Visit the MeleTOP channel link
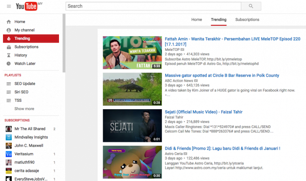Viewport: 306px width, 181px height. [x=172, y=50]
